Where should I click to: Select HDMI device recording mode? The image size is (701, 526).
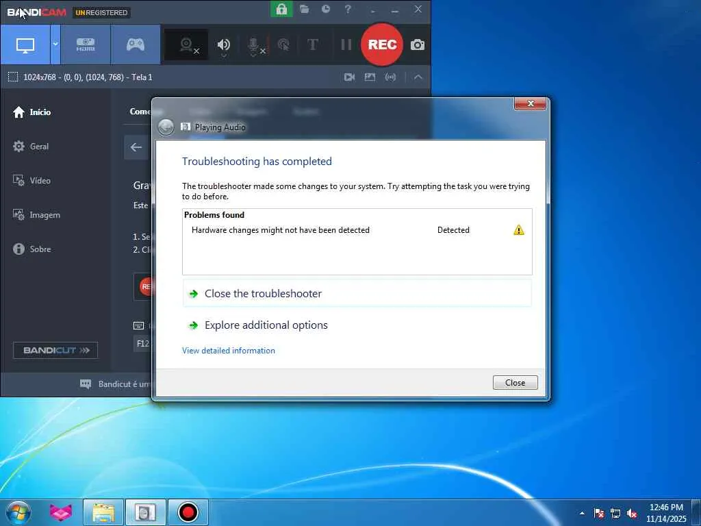[86, 45]
